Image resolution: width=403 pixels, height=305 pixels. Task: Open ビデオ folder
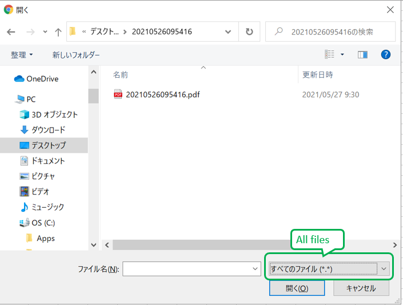point(34,192)
